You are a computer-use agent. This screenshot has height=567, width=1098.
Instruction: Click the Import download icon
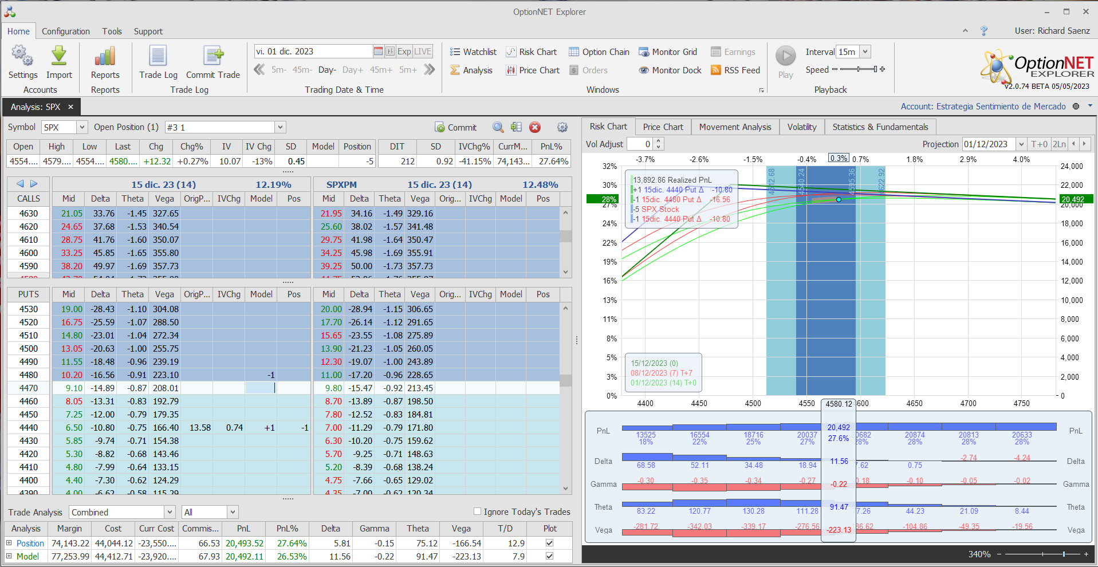coord(59,56)
